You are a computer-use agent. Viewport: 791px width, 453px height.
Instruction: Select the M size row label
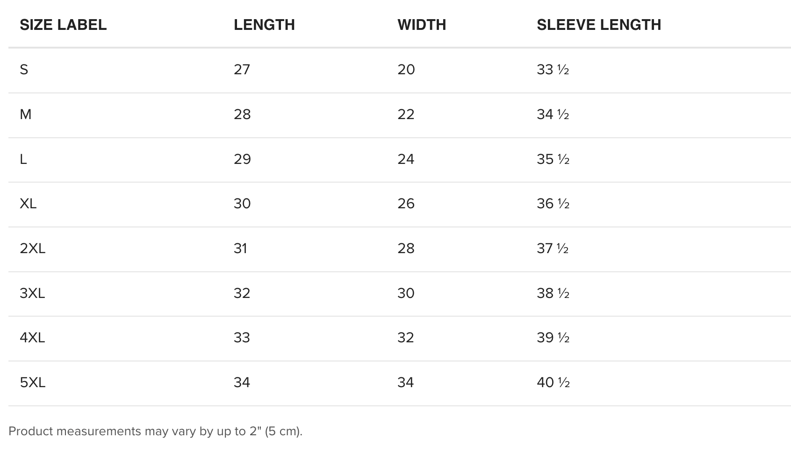tap(26, 114)
